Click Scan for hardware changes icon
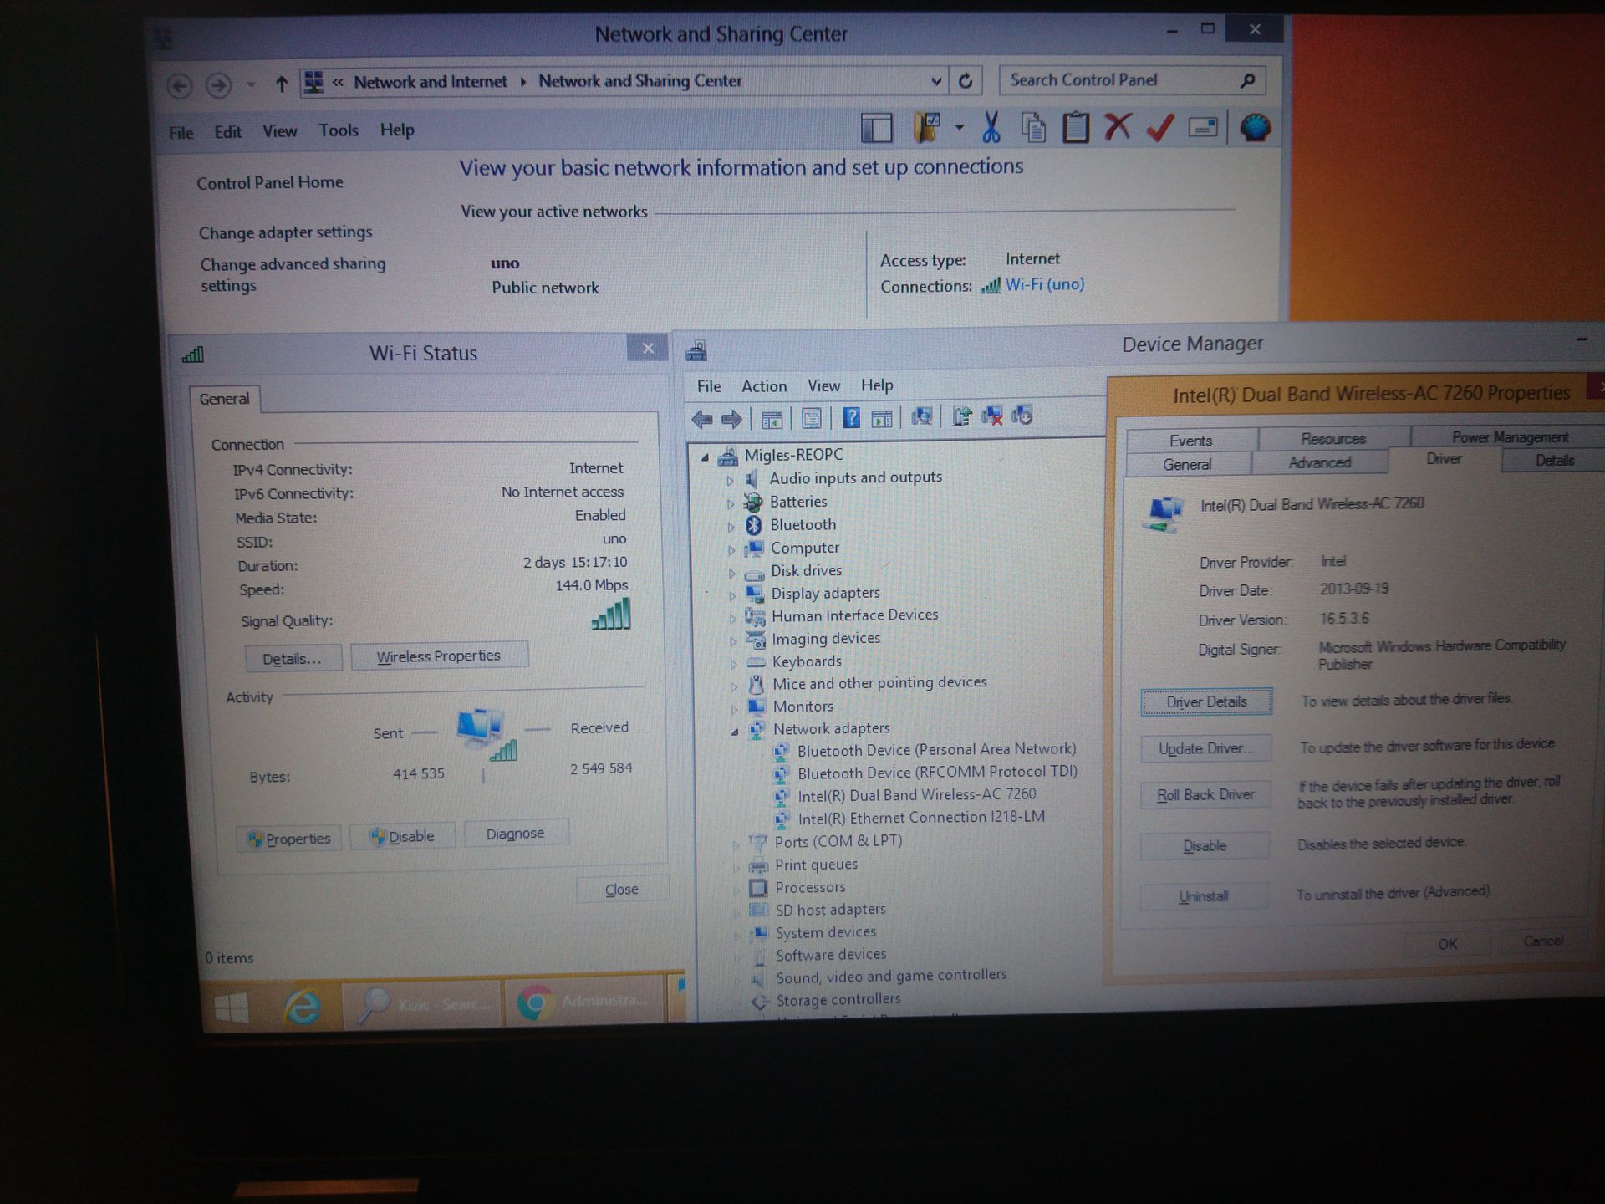1605x1204 pixels. point(922,416)
